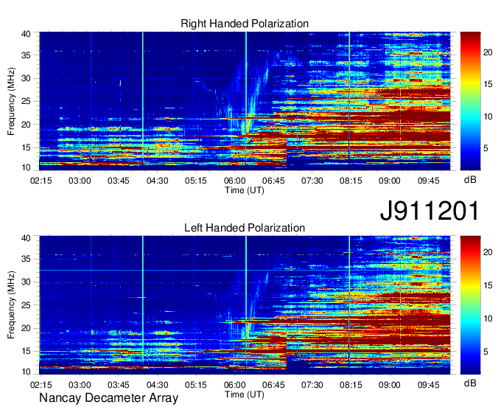
Task: Select the J911201 observation label
Action: point(429,210)
